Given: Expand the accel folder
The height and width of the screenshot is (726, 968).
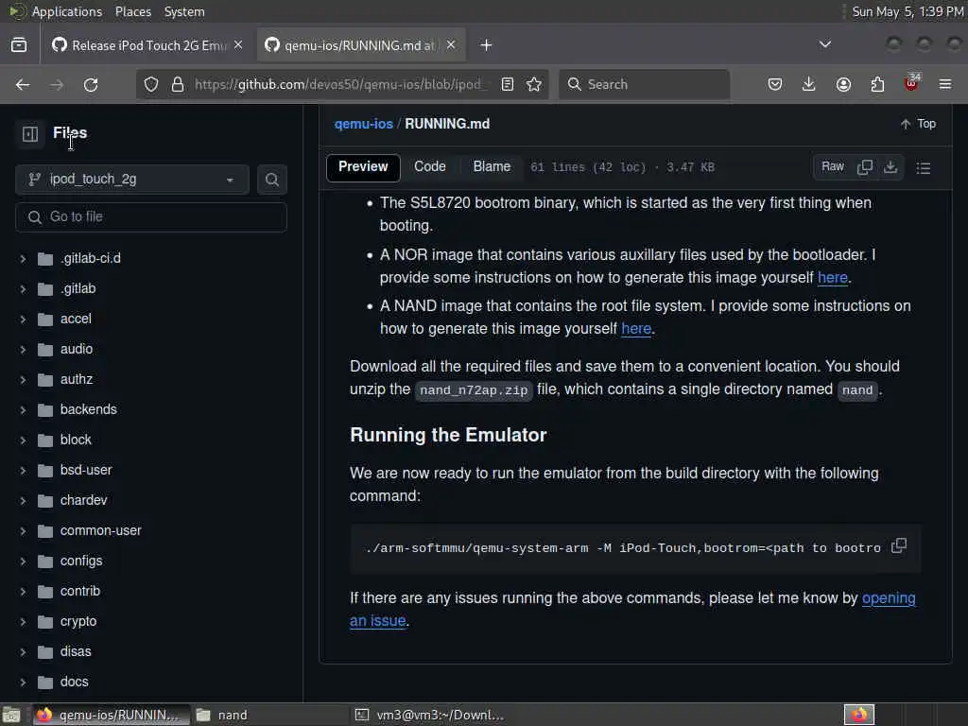Looking at the screenshot, I should [23, 320].
